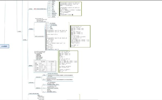Select the terminal image using -eq -ge -lt

click(68, 62)
